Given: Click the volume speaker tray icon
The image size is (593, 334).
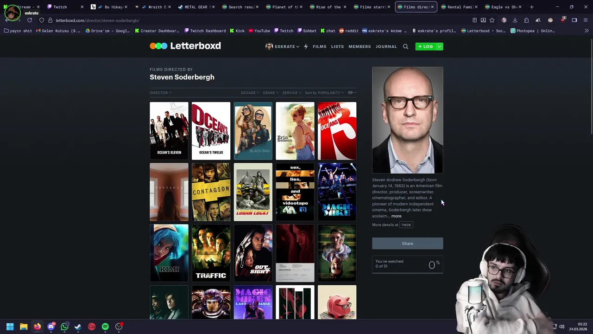Looking at the screenshot, I should (x=561, y=327).
